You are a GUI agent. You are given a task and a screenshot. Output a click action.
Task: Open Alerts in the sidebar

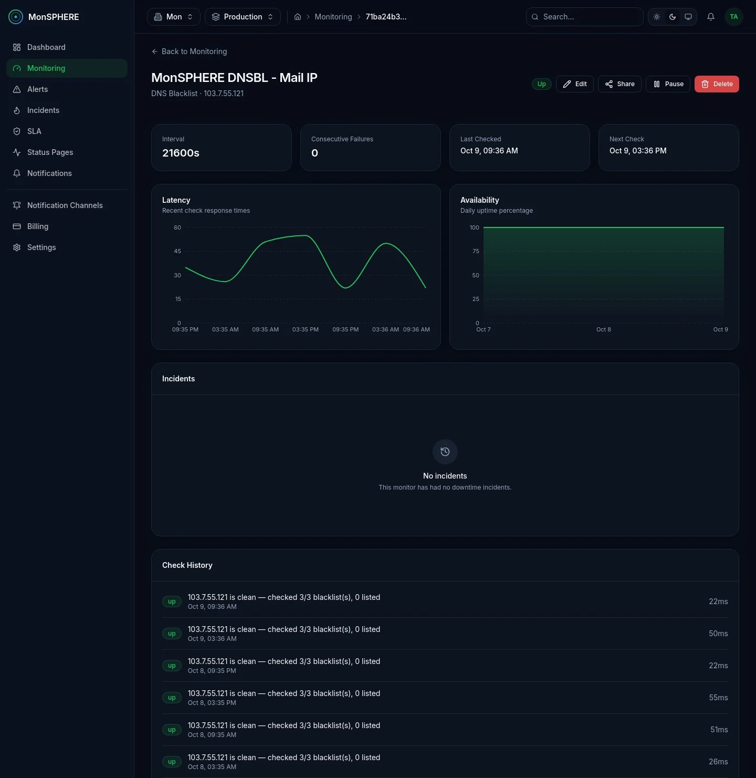(67, 89)
